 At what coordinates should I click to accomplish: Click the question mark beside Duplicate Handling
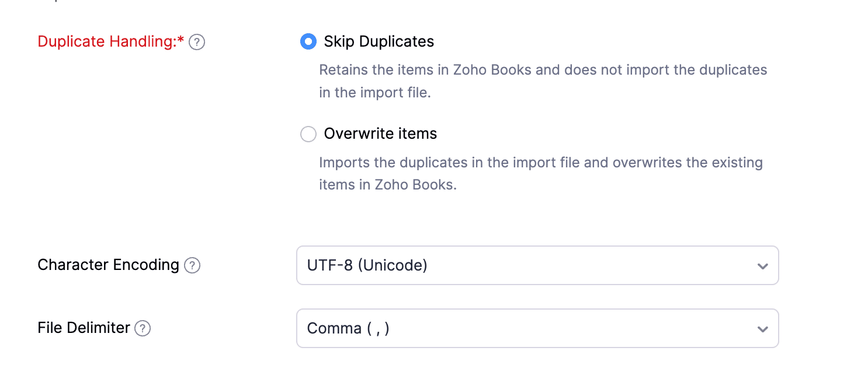(x=197, y=41)
